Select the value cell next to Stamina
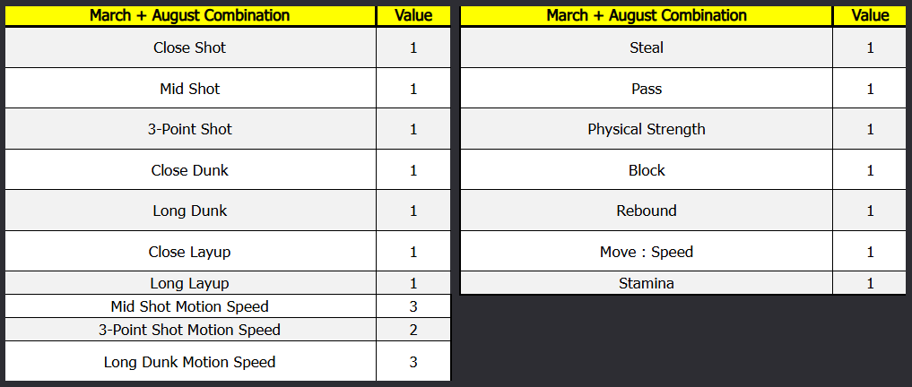The width and height of the screenshot is (912, 387). pos(870,283)
